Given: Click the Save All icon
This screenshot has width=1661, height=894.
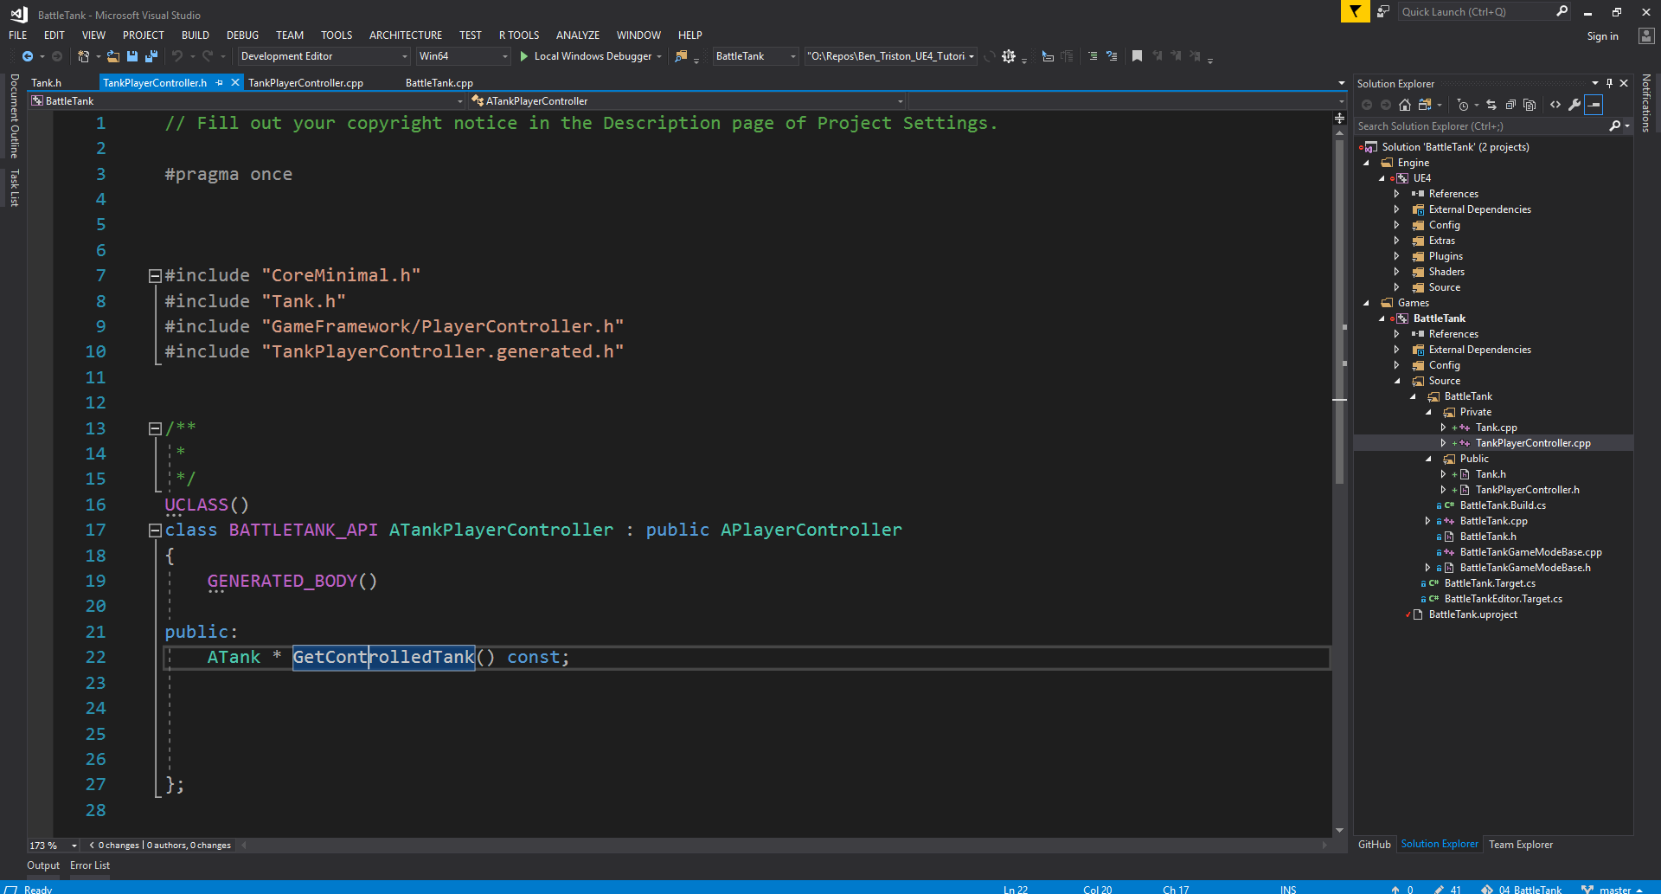Looking at the screenshot, I should click(151, 56).
